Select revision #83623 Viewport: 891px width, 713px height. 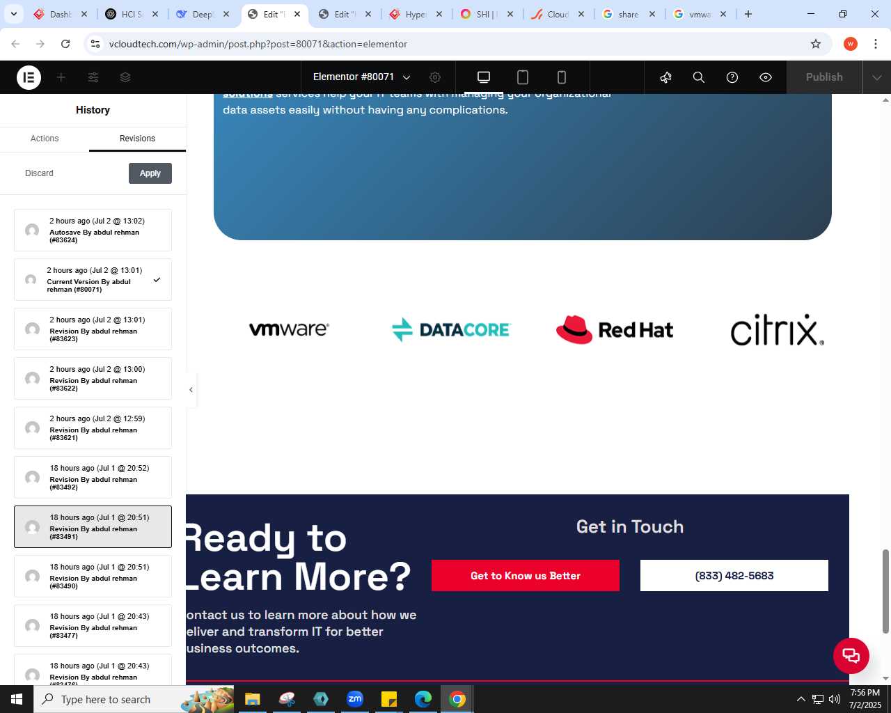93,329
